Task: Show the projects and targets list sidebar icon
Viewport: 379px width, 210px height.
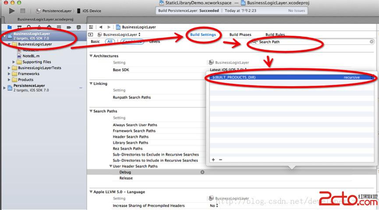Action: click(x=90, y=35)
